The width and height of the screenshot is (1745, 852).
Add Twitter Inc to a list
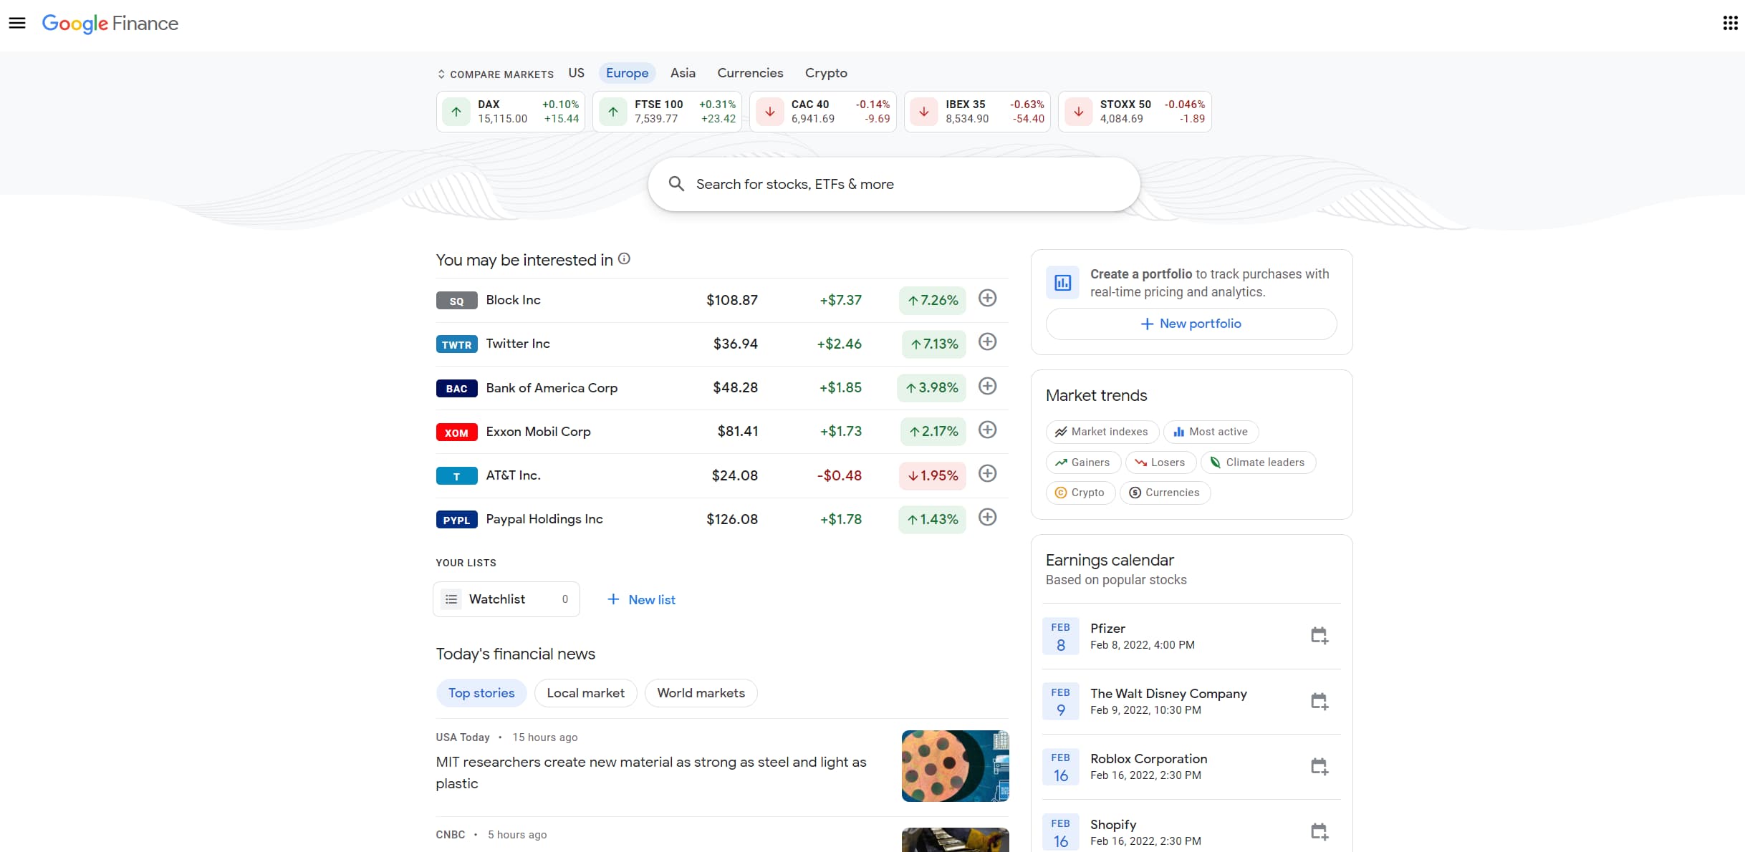point(988,342)
